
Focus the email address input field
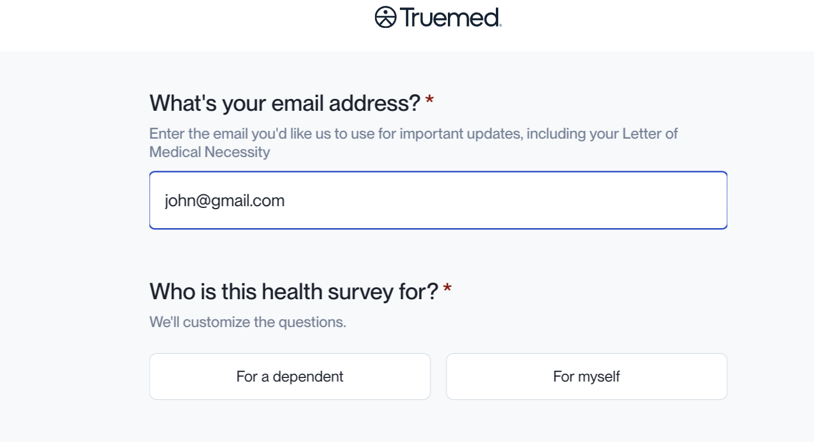coord(438,200)
